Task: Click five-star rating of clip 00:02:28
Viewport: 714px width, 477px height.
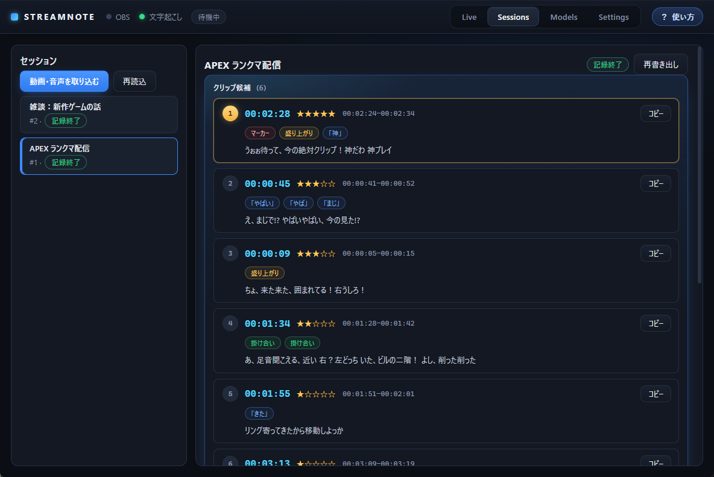Action: click(x=316, y=114)
